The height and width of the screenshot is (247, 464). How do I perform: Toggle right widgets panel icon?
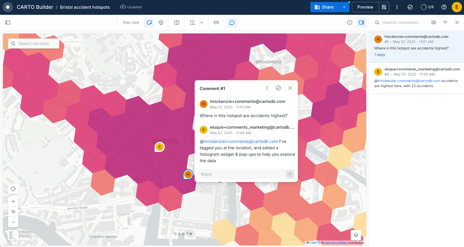click(x=361, y=23)
